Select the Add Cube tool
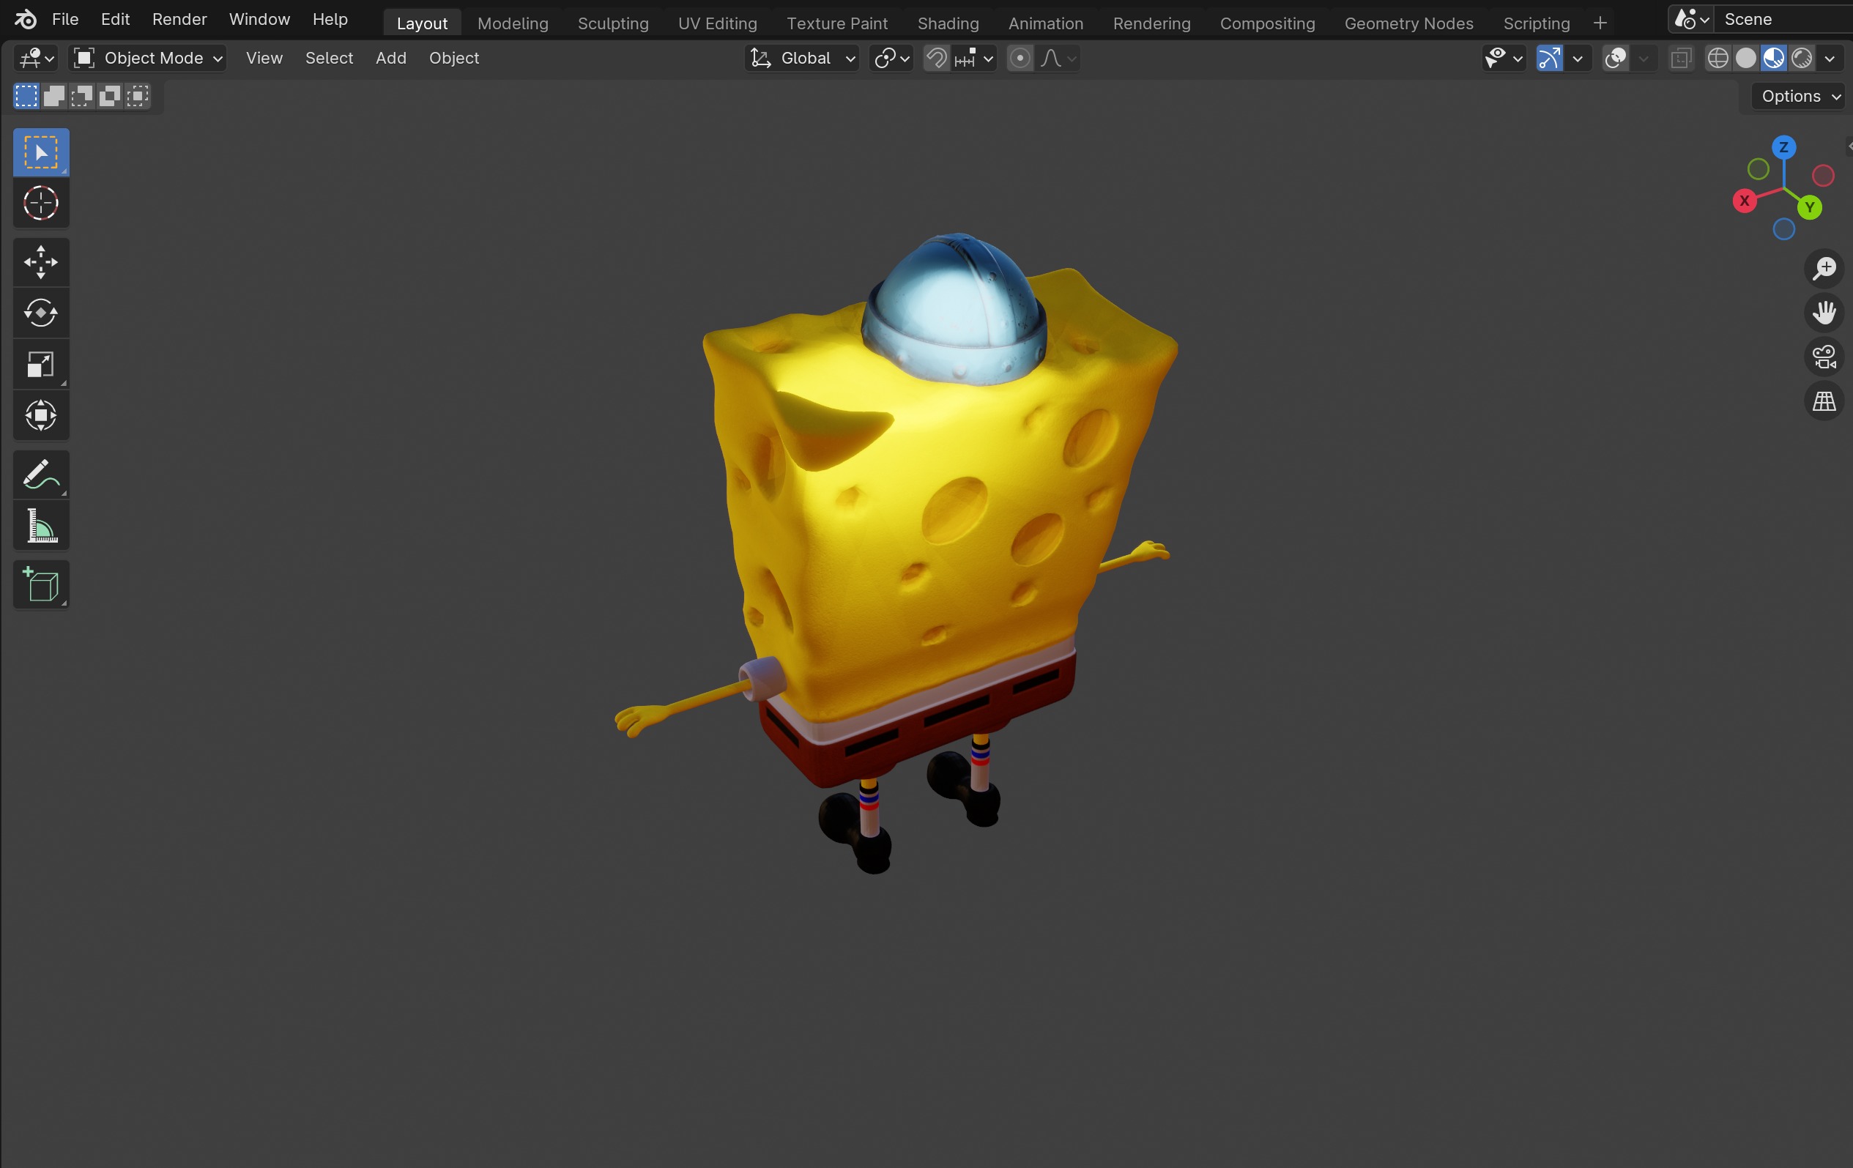Screen dimensions: 1853x1168 (41, 585)
